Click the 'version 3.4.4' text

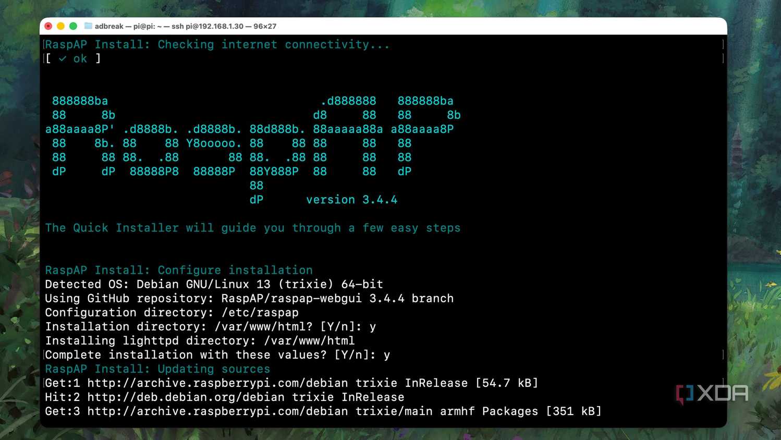tap(351, 200)
